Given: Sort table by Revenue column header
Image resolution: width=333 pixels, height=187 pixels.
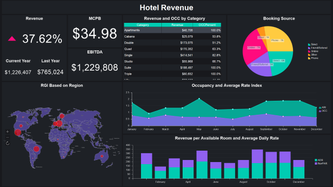Looking at the screenshot, I should pyautogui.click(x=177, y=25).
